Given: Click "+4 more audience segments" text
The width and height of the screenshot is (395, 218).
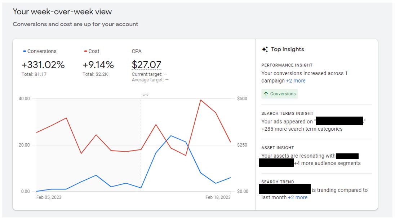Looking at the screenshot, I should pos(327,163).
